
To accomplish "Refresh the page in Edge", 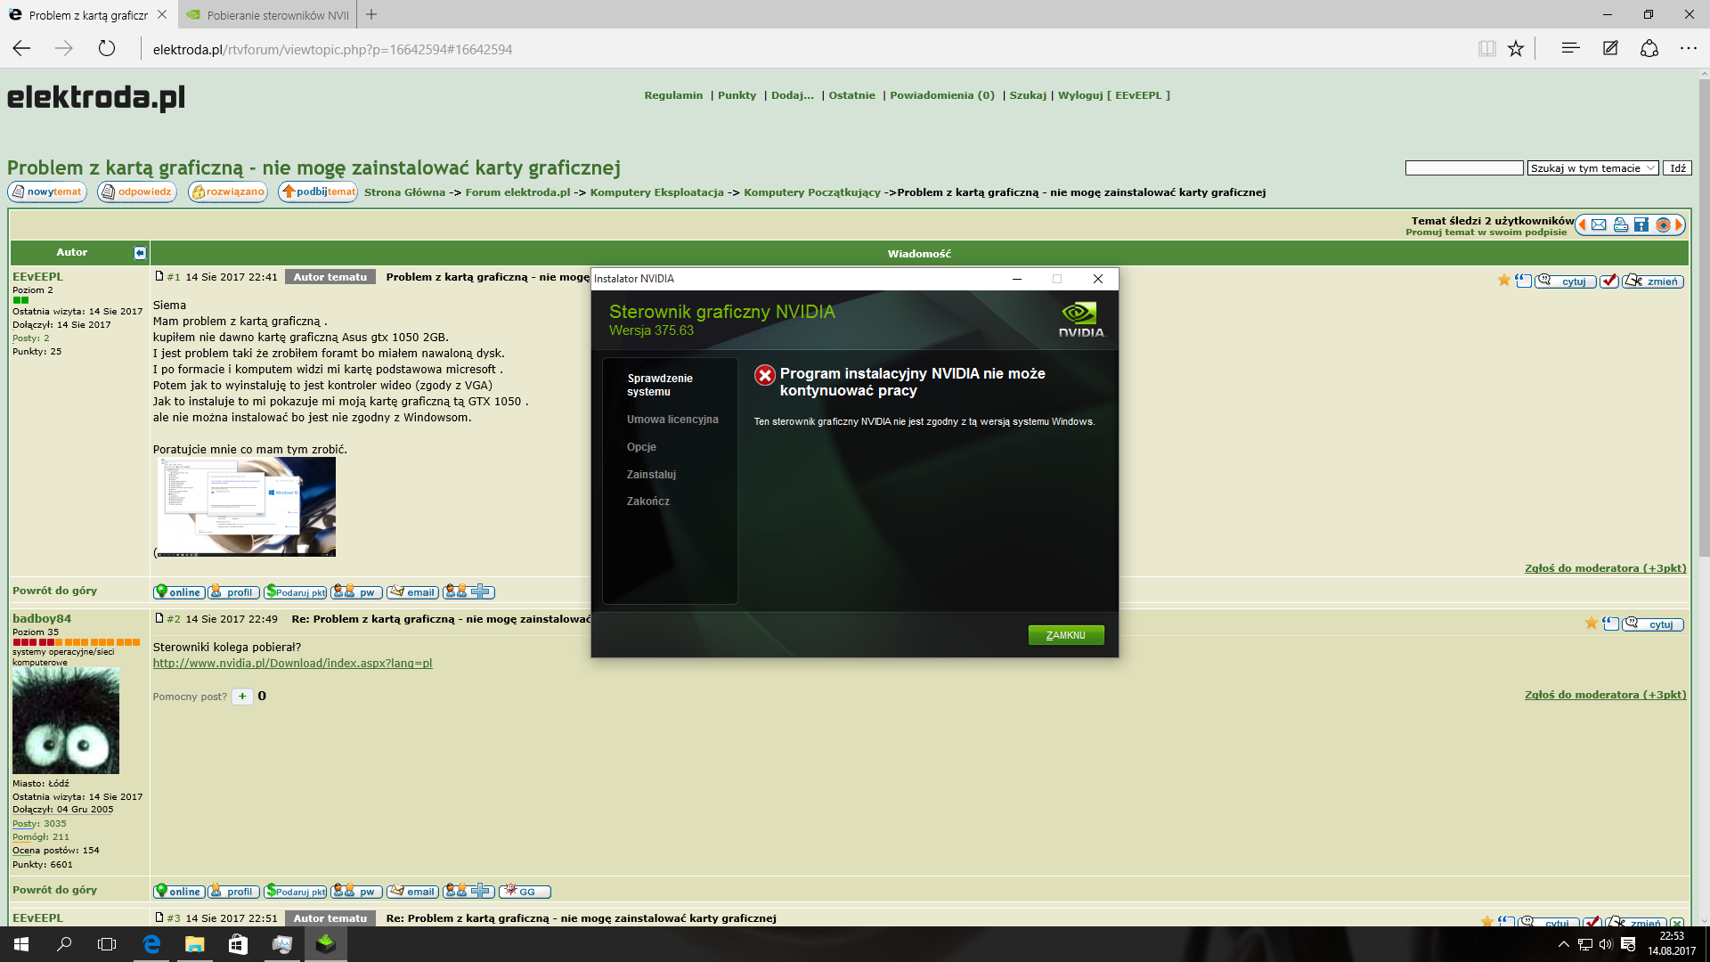I will [107, 48].
